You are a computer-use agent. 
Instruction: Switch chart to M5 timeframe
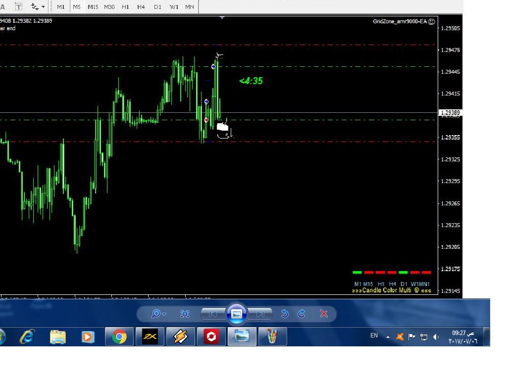[x=77, y=7]
